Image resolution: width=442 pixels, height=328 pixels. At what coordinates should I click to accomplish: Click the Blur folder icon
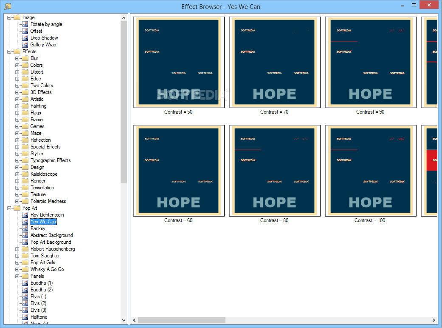click(25, 58)
